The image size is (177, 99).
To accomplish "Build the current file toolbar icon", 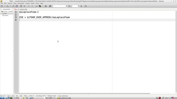I will coord(40,6).
